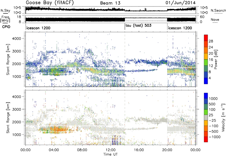The image size is (226, 156).
Task: Click the '12:00' time tick label
Action: (x=110, y=150)
